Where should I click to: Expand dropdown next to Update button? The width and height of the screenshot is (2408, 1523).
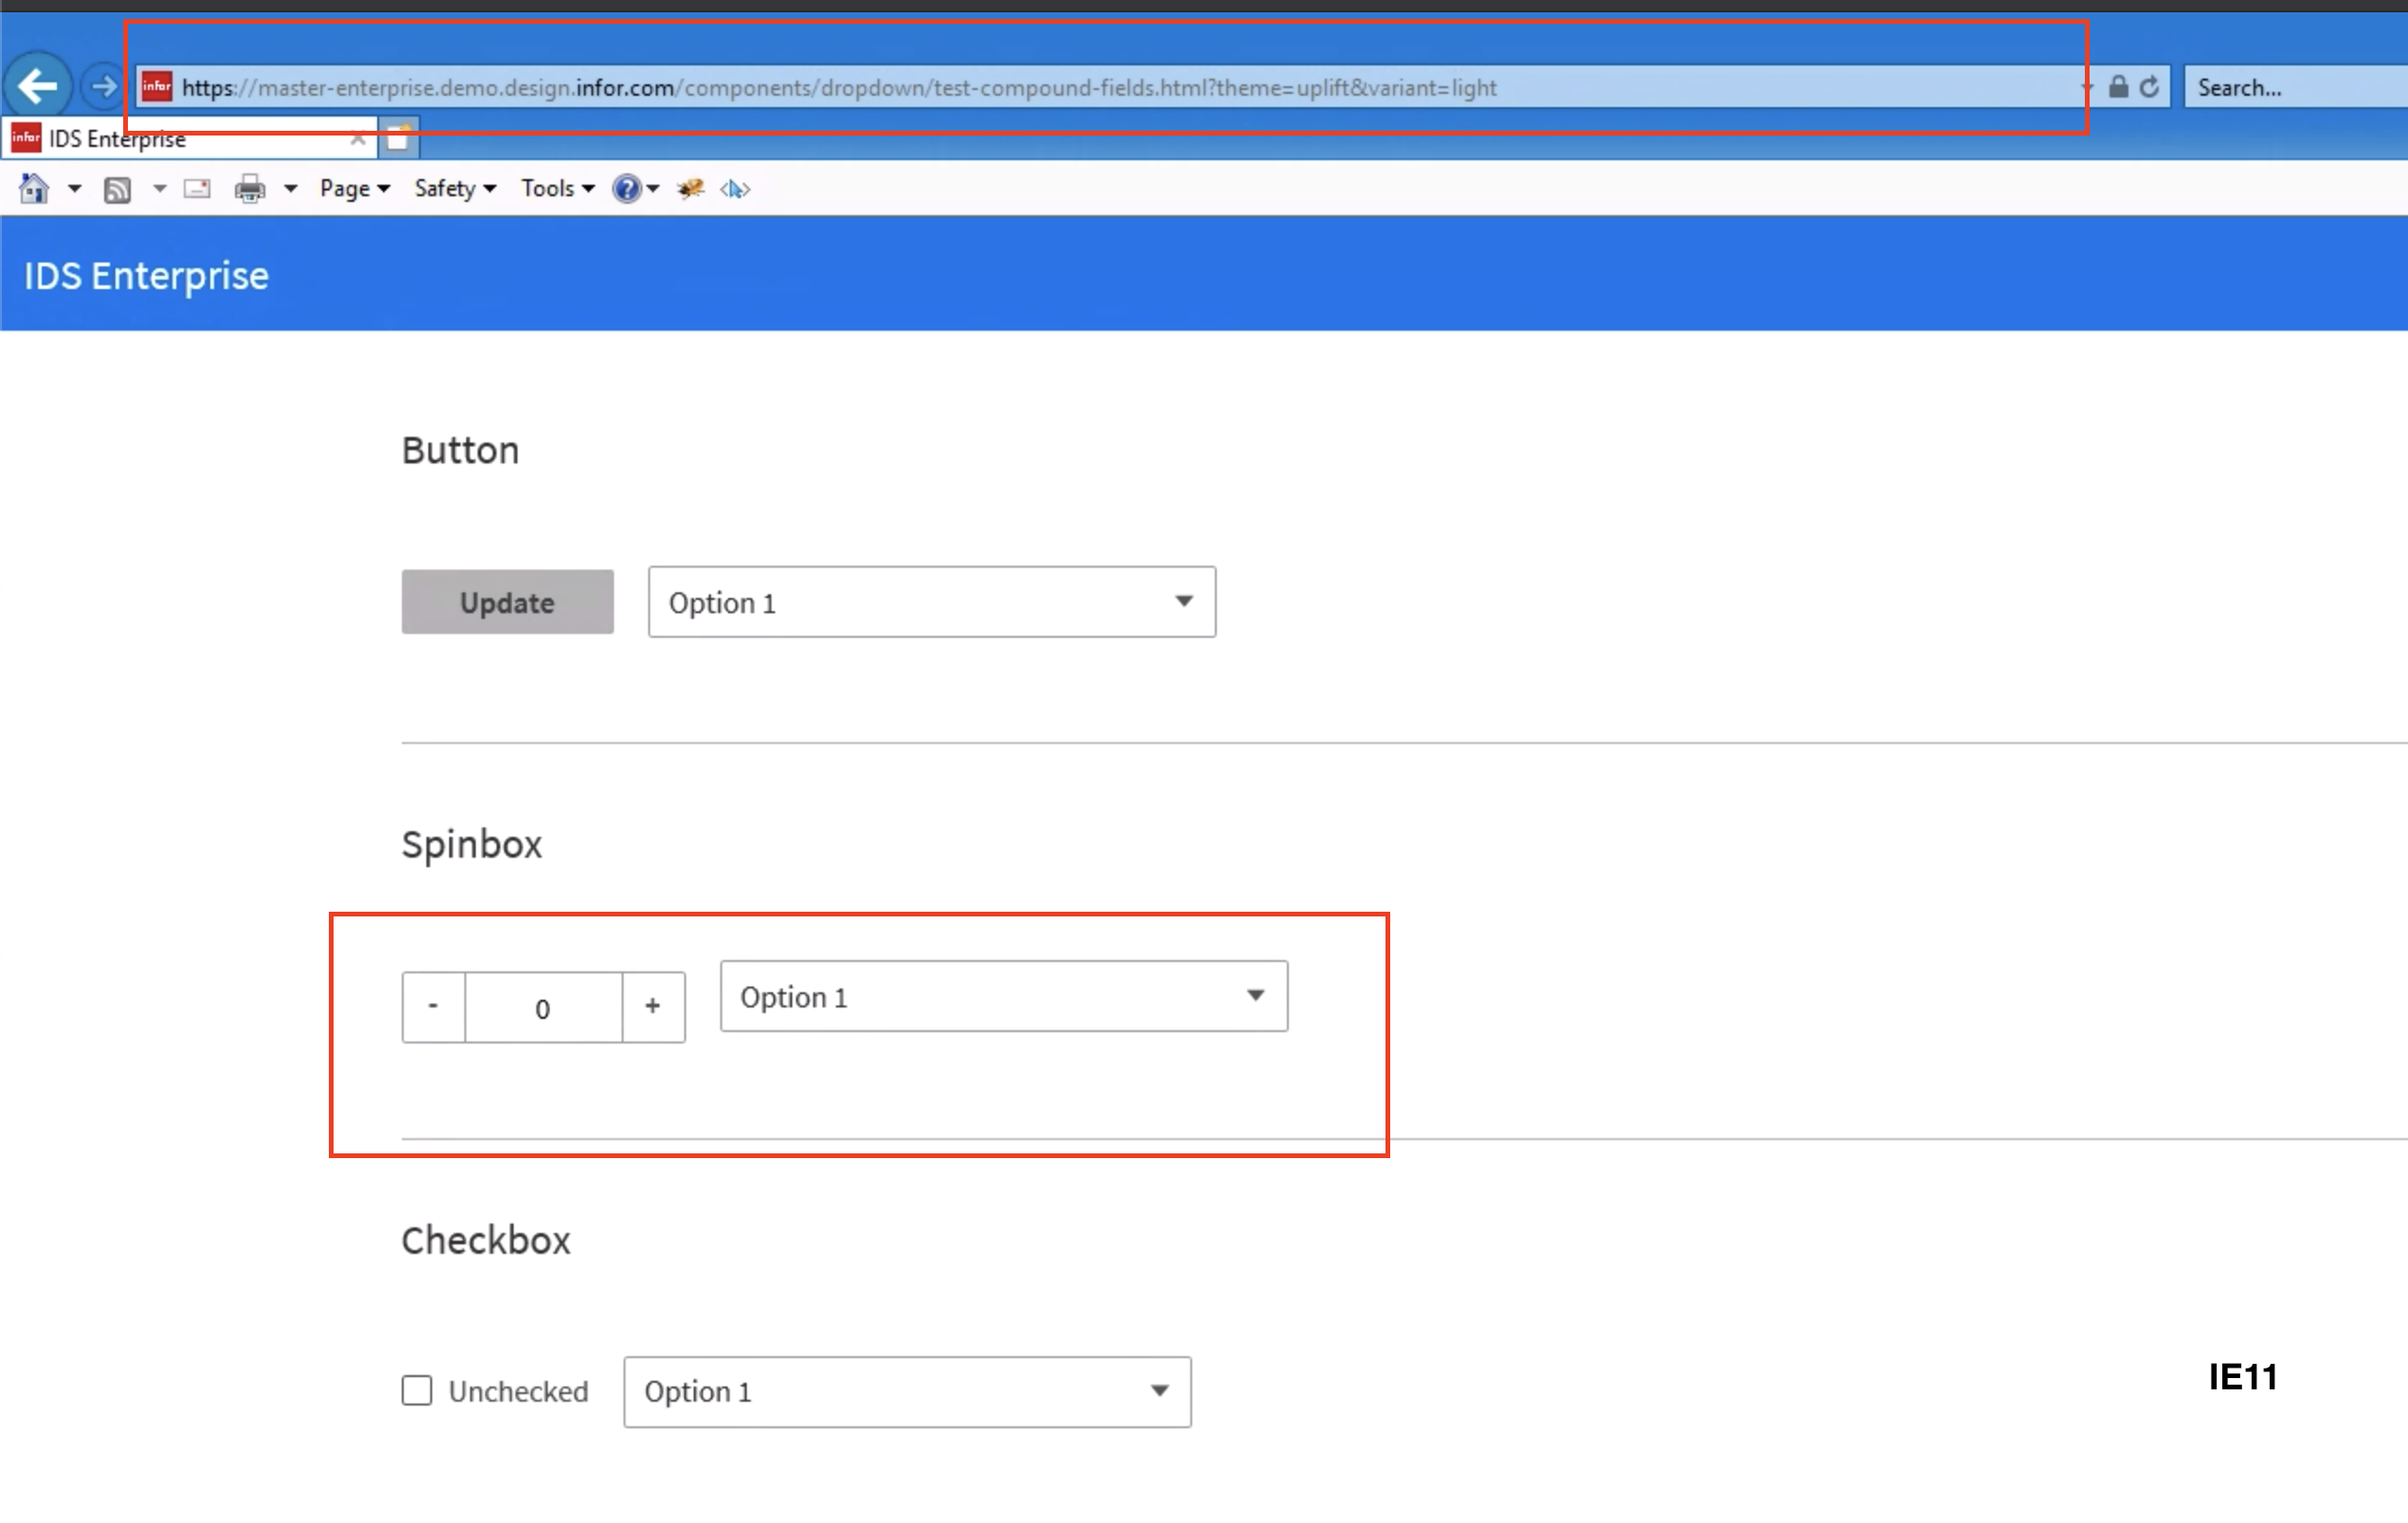pyautogui.click(x=931, y=602)
